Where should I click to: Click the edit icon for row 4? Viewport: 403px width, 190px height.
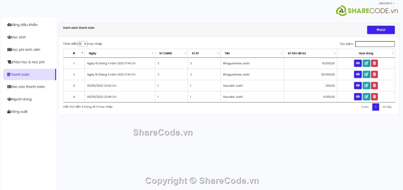(x=366, y=96)
